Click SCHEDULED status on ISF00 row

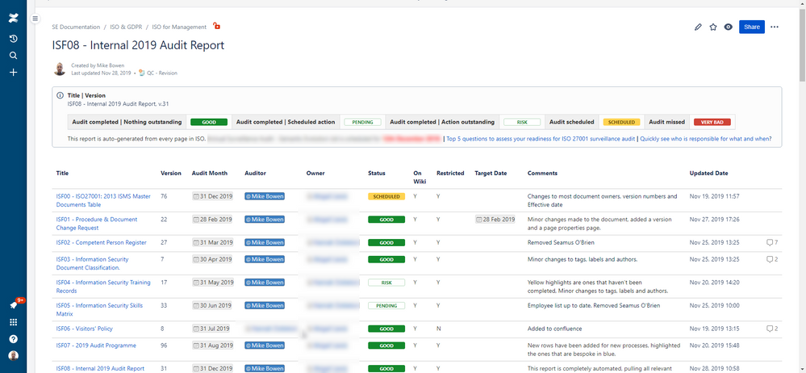[386, 196]
